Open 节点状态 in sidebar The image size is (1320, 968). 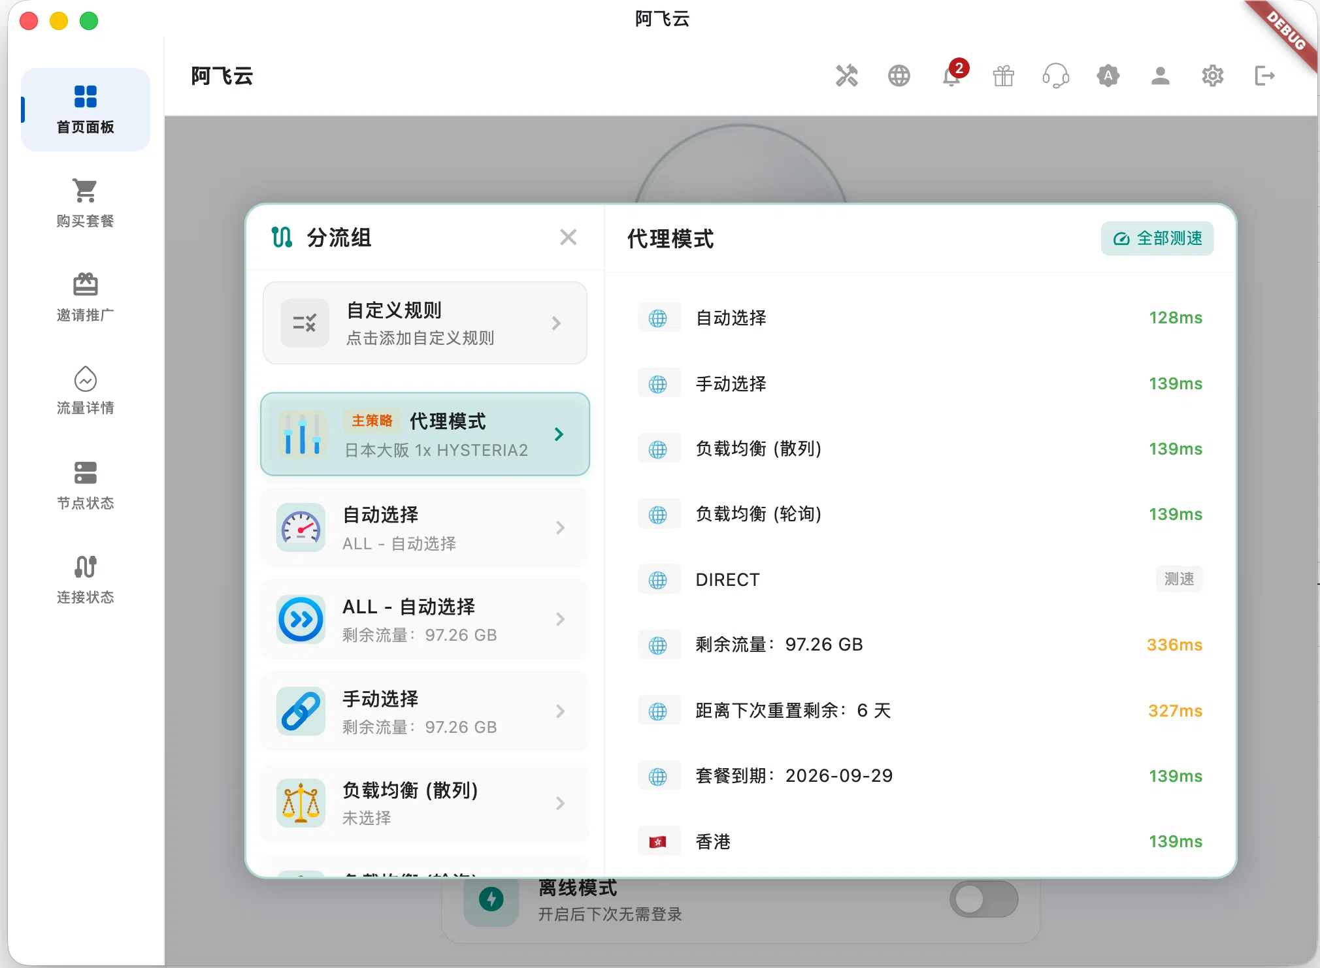coord(86,485)
